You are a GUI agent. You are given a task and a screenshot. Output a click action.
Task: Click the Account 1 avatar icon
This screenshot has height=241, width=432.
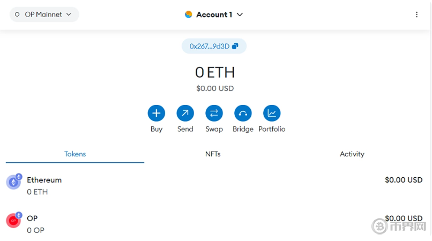coord(189,14)
